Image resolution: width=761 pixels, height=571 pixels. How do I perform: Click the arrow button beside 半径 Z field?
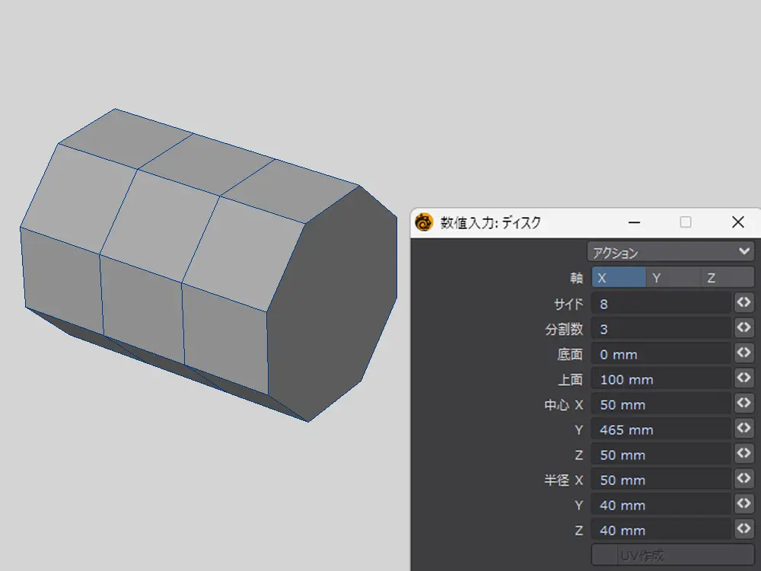pos(743,529)
